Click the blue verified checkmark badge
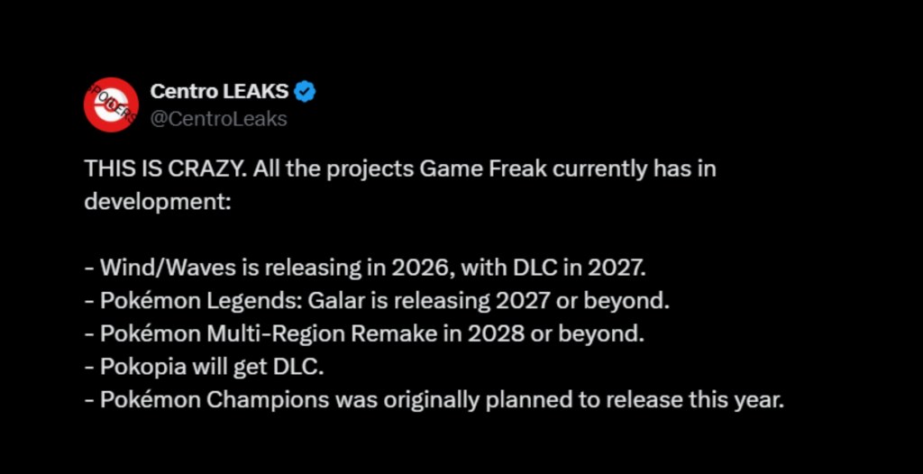 306,91
